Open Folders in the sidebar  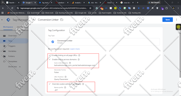[x=11, y=56]
